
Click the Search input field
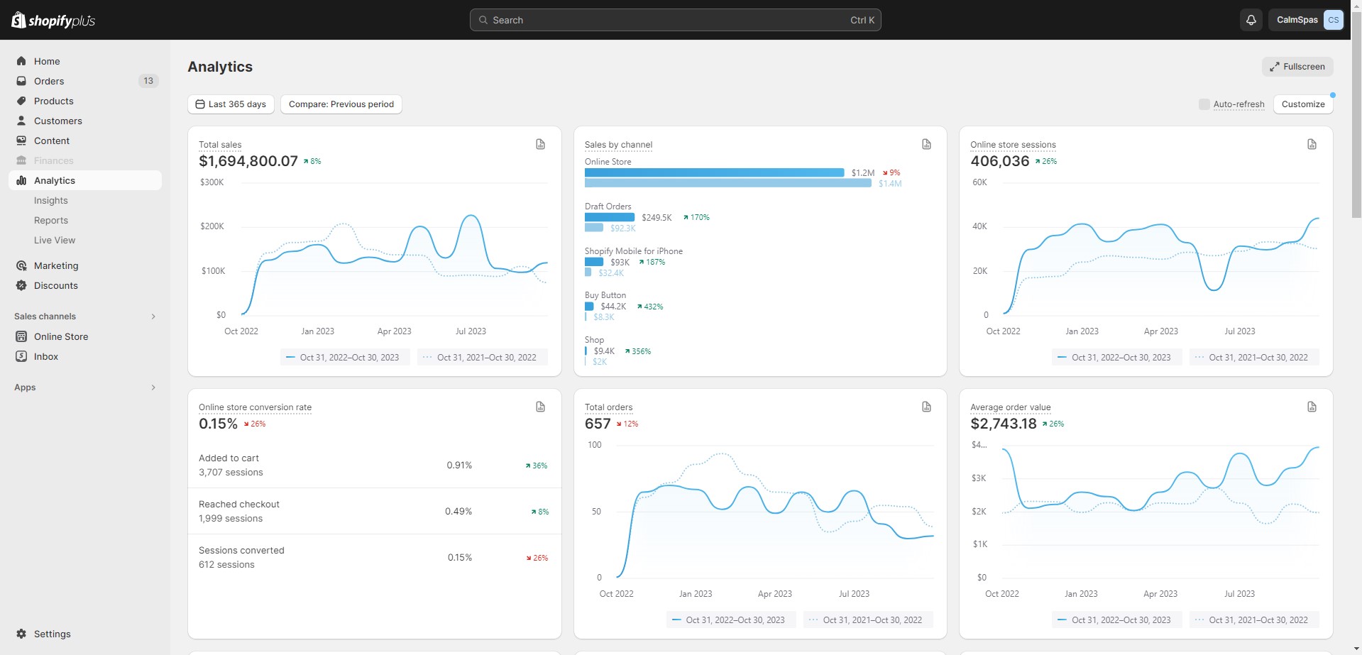click(x=675, y=20)
